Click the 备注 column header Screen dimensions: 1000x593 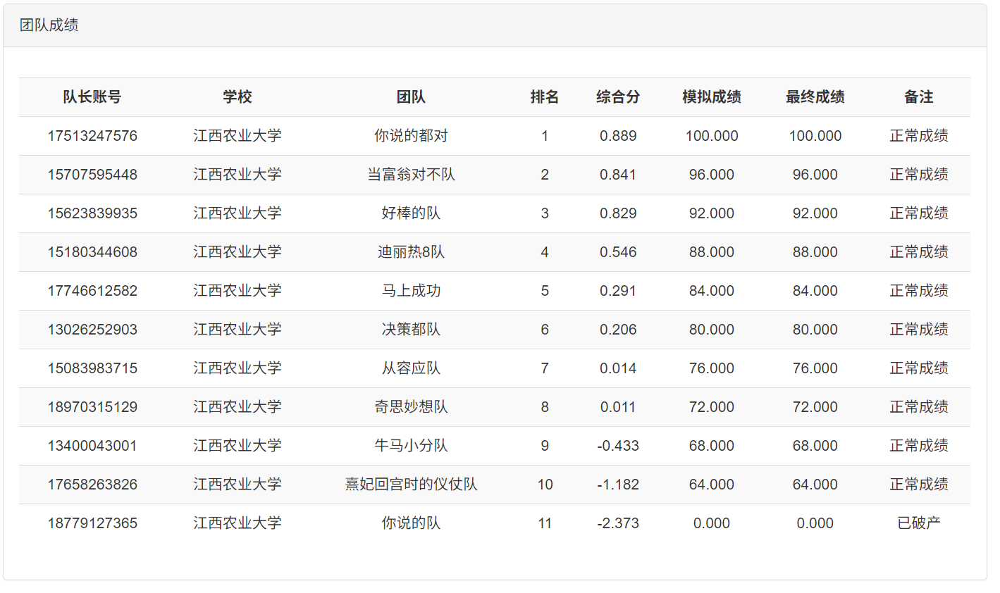coord(919,97)
